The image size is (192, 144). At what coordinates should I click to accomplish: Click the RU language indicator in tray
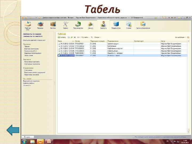click(x=168, y=141)
